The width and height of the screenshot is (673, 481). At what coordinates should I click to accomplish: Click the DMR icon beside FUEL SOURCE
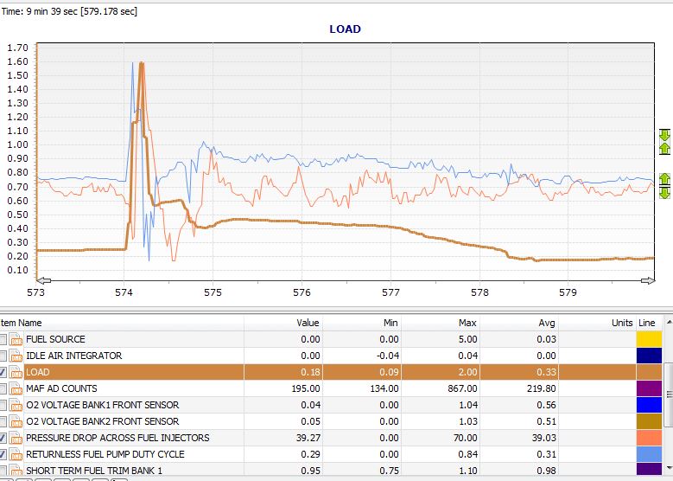click(x=16, y=340)
